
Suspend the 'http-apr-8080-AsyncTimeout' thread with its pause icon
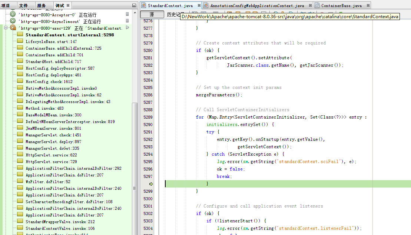tap(127, 21)
